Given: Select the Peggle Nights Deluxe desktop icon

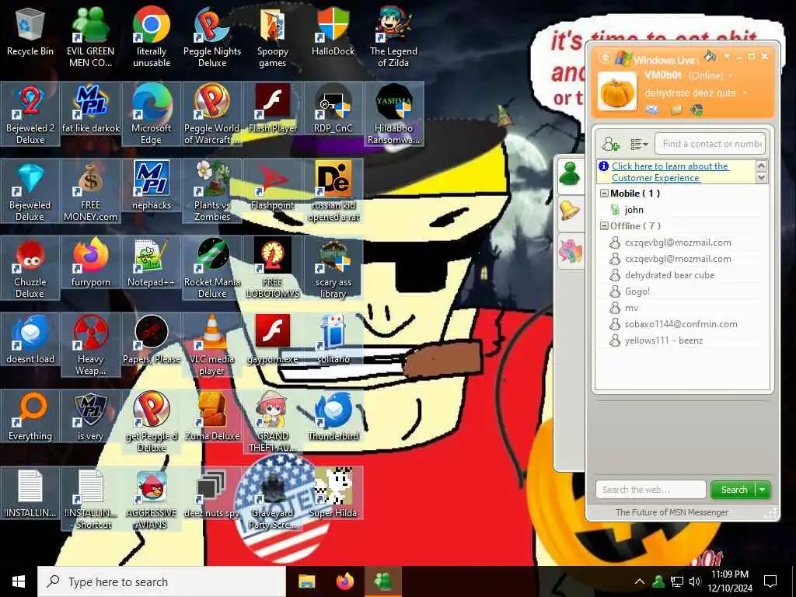Looking at the screenshot, I should click(212, 37).
